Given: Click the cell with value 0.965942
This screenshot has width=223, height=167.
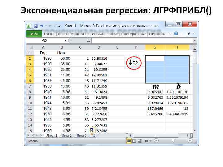Looking at the screenshot, I should click(x=155, y=92).
